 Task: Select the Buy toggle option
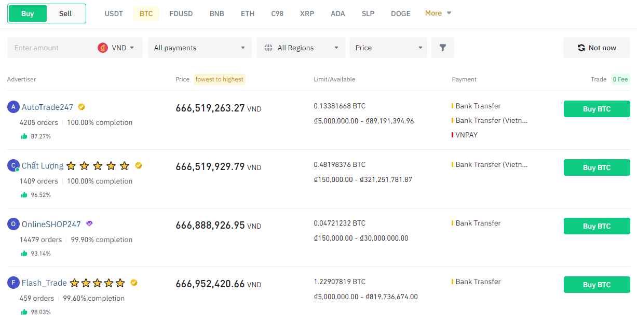pos(28,13)
